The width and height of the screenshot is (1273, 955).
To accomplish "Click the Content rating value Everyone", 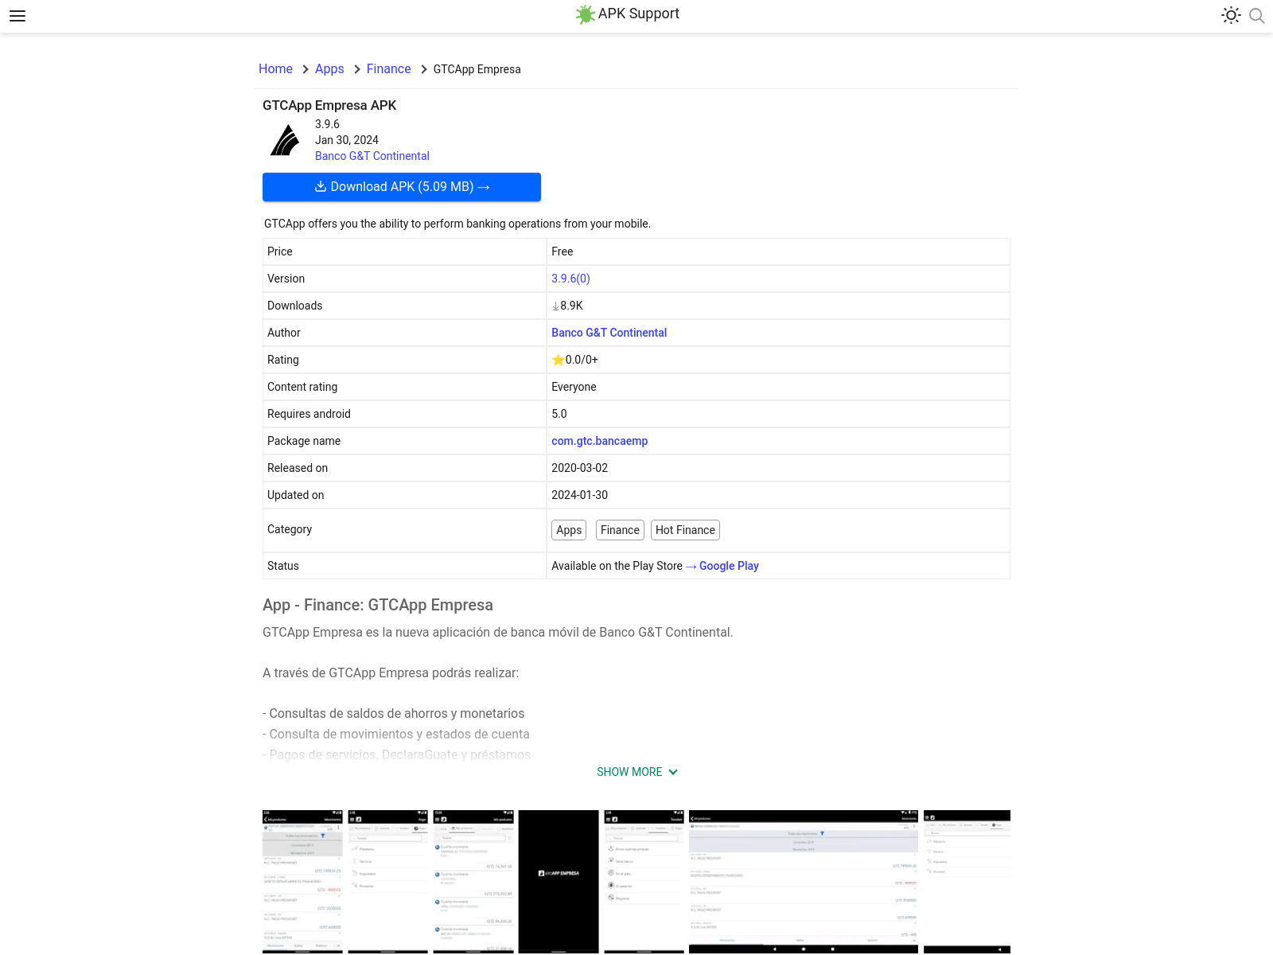I will tap(574, 387).
